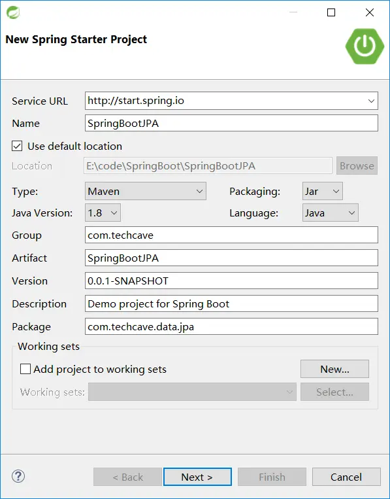The height and width of the screenshot is (499, 390).
Task: Open the Type dropdown showing Maven
Action: 146,191
